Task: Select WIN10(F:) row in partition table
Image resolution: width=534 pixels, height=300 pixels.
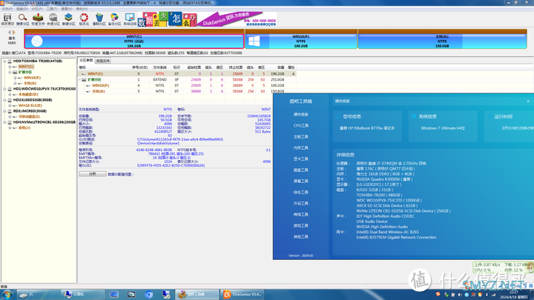Action: [x=187, y=85]
